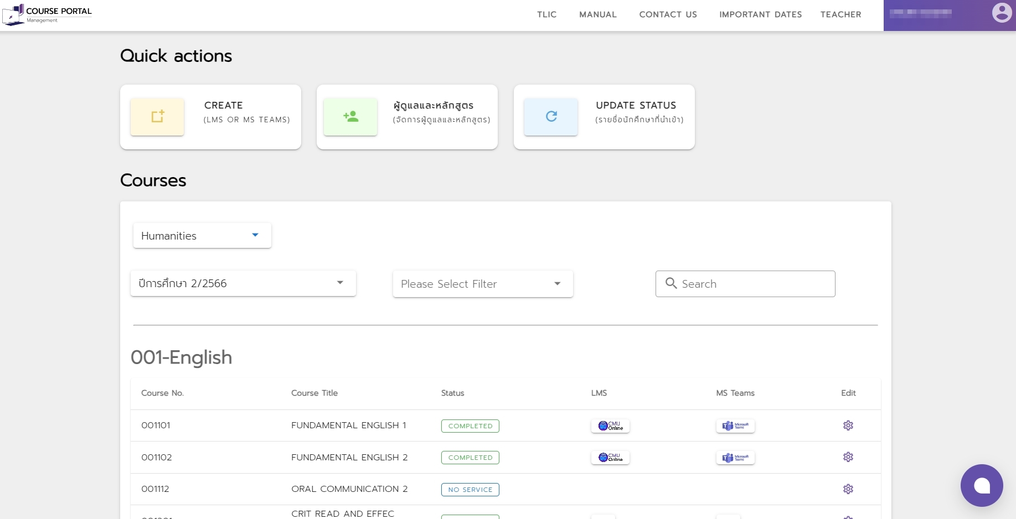1016x519 pixels.
Task: Go to the Manual menu item
Action: point(597,14)
